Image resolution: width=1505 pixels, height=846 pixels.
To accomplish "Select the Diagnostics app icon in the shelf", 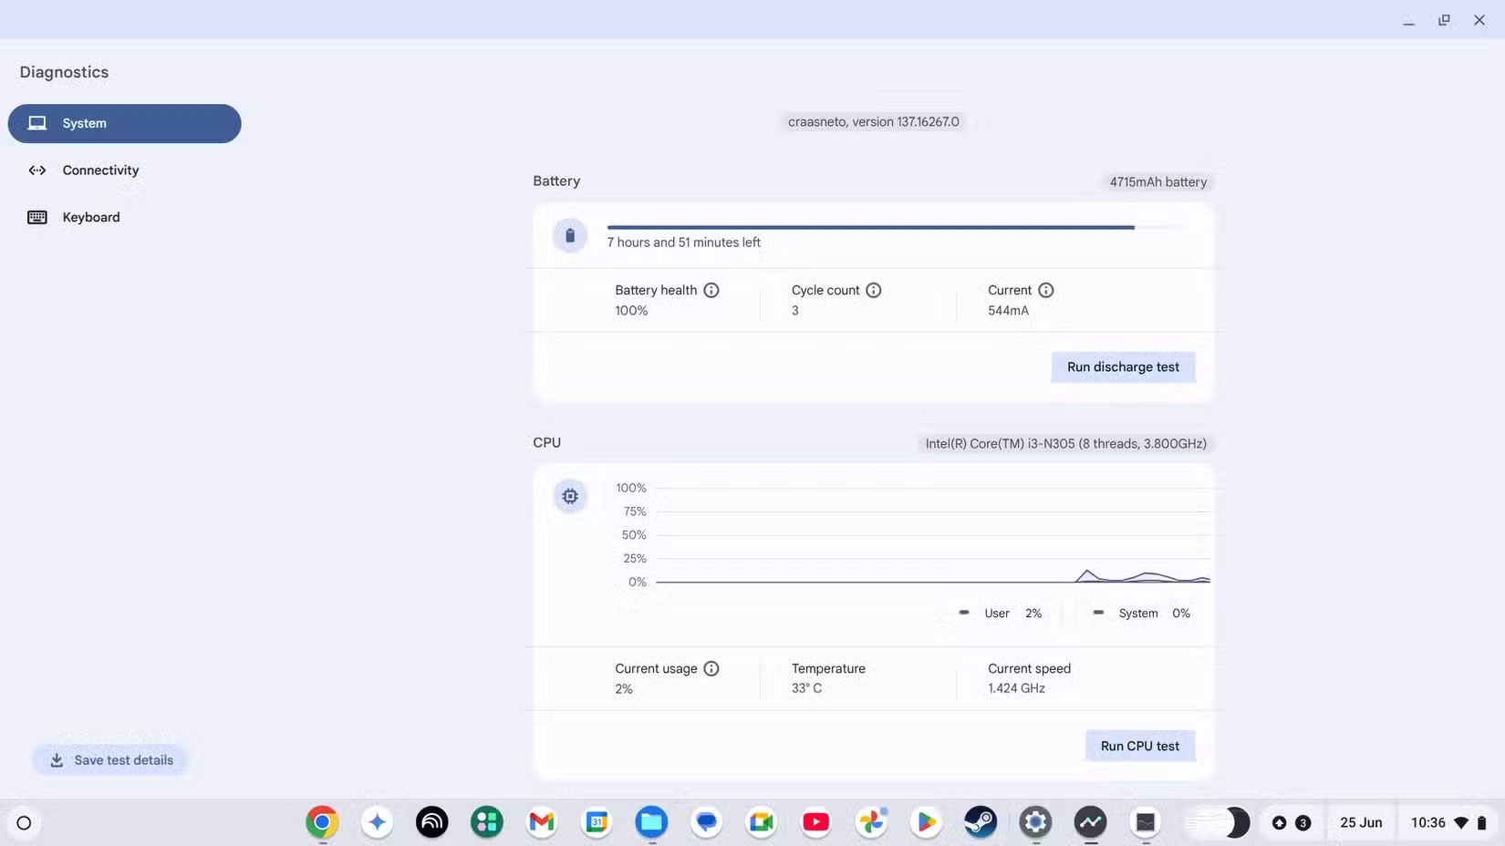I will point(1090,822).
